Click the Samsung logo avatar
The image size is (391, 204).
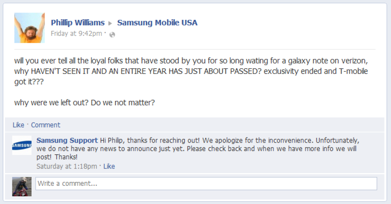click(22, 145)
